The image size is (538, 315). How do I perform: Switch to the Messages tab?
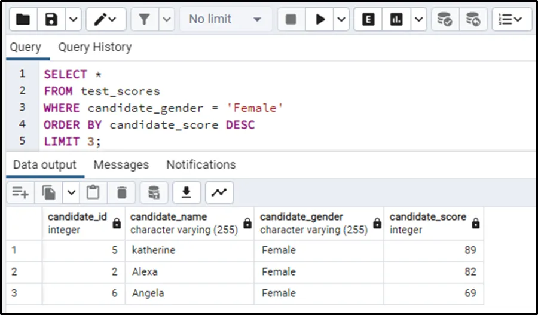point(121,164)
